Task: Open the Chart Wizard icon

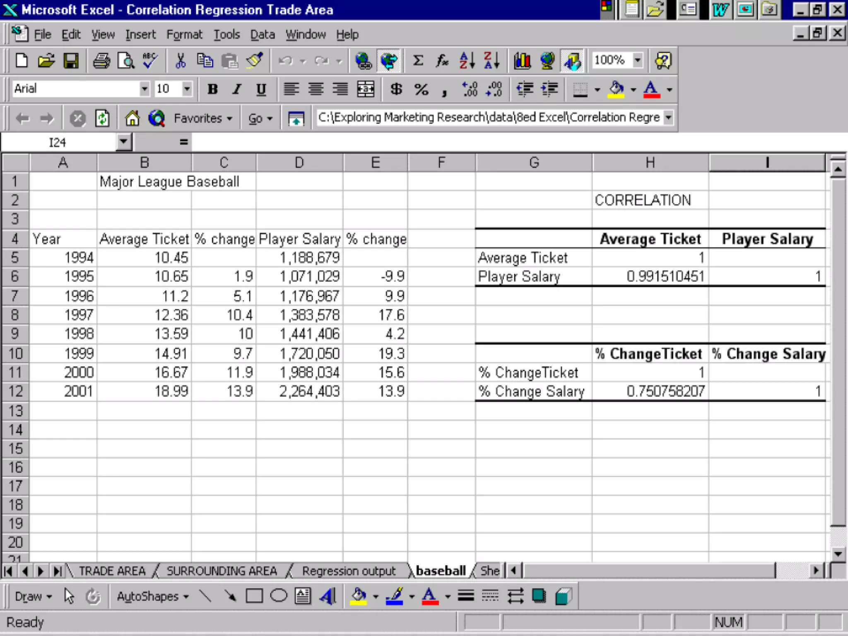Action: point(522,61)
